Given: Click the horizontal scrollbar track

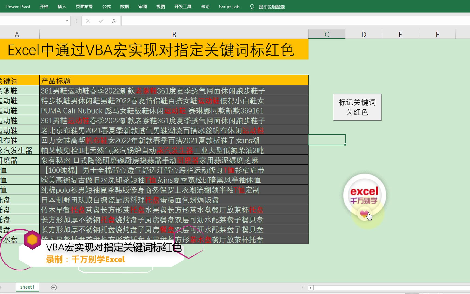Looking at the screenshot, I should 392,287.
